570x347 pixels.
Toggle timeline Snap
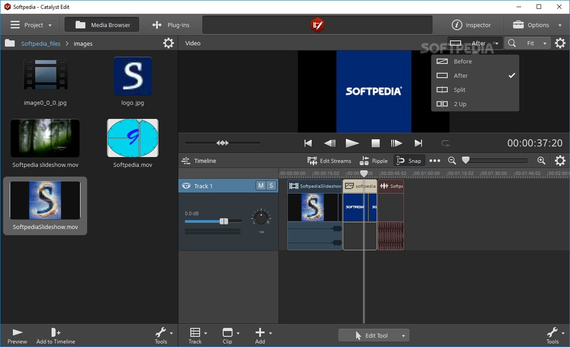click(x=409, y=161)
